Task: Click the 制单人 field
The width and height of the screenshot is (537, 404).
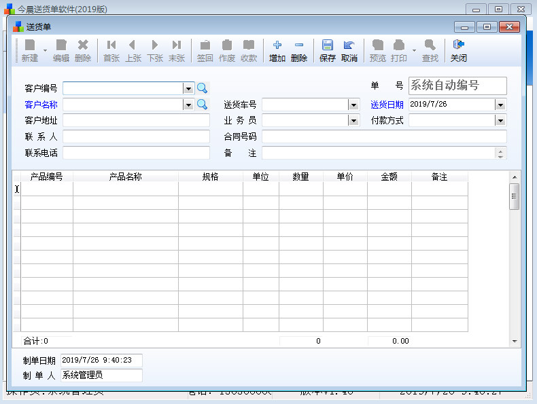Action: tap(101, 375)
